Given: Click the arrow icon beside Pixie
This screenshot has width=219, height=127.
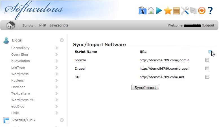Looking at the screenshot, I should (56, 113).
